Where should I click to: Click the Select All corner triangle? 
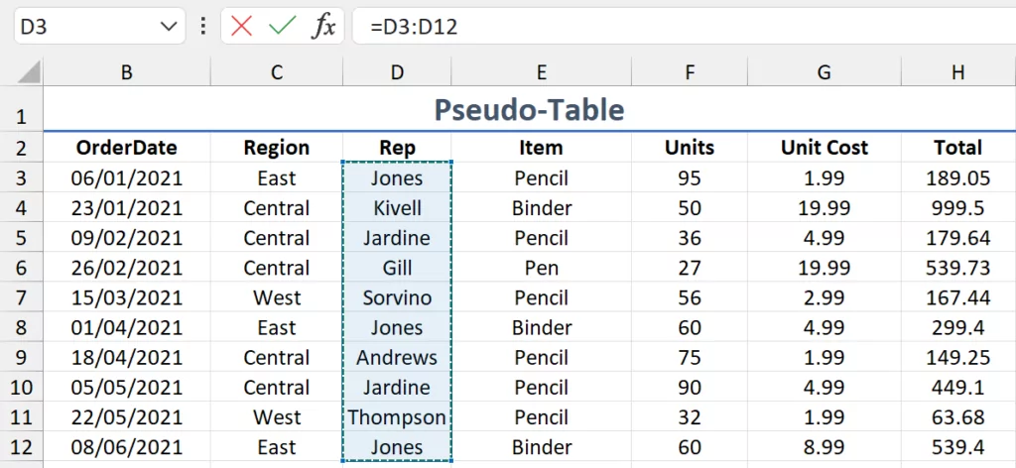pyautogui.click(x=30, y=72)
